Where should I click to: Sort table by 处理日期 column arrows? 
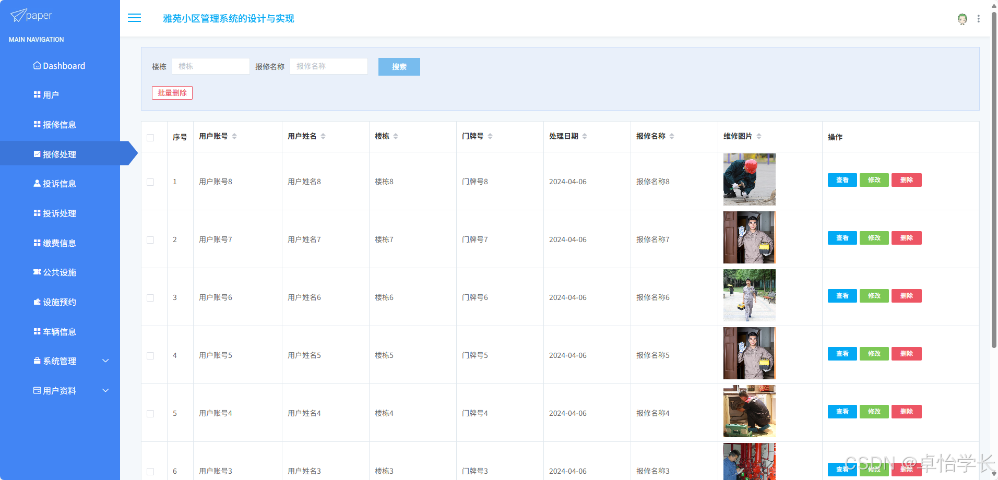[585, 136]
